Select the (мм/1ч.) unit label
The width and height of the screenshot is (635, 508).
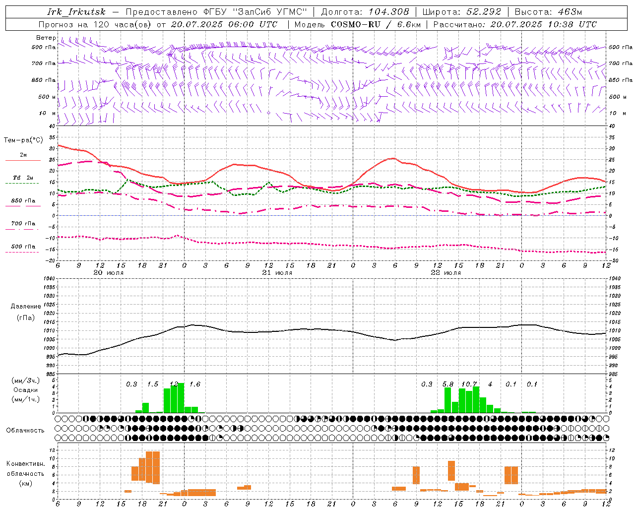tap(25, 399)
